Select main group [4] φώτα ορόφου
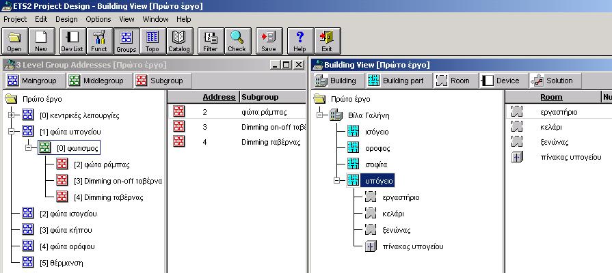This screenshot has width=612, height=273. 67,246
